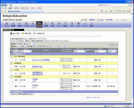
Task: Select the BeingCollaboration browser tab
Action: click(24, 11)
